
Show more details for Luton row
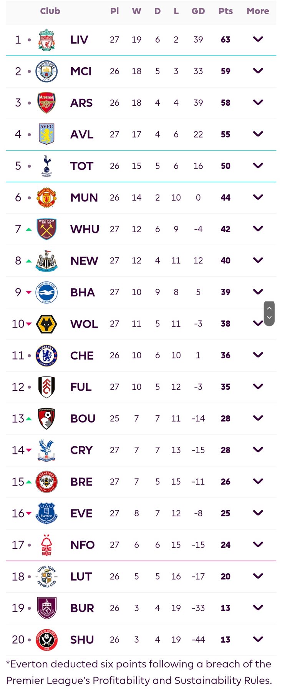coord(258,576)
